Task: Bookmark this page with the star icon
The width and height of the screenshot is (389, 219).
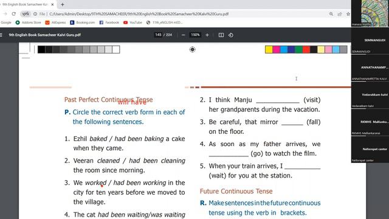Action: click(x=348, y=14)
